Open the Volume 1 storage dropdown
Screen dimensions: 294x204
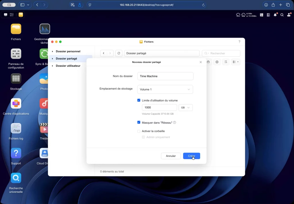(165, 89)
